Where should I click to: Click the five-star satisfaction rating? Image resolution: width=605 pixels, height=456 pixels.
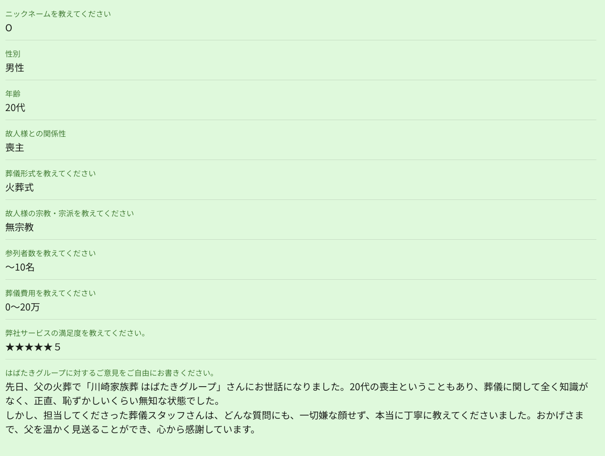coord(29,347)
